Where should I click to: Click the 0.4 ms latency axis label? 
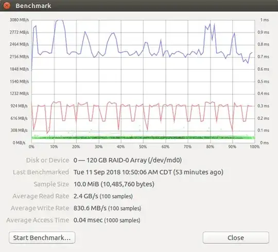pyautogui.click(x=263, y=93)
